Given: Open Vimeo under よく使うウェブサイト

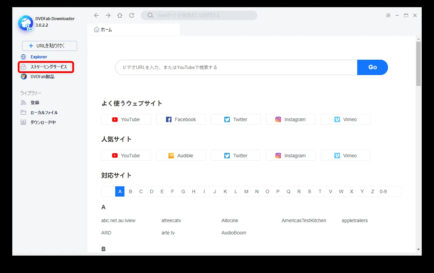Looking at the screenshot, I should click(x=346, y=119).
